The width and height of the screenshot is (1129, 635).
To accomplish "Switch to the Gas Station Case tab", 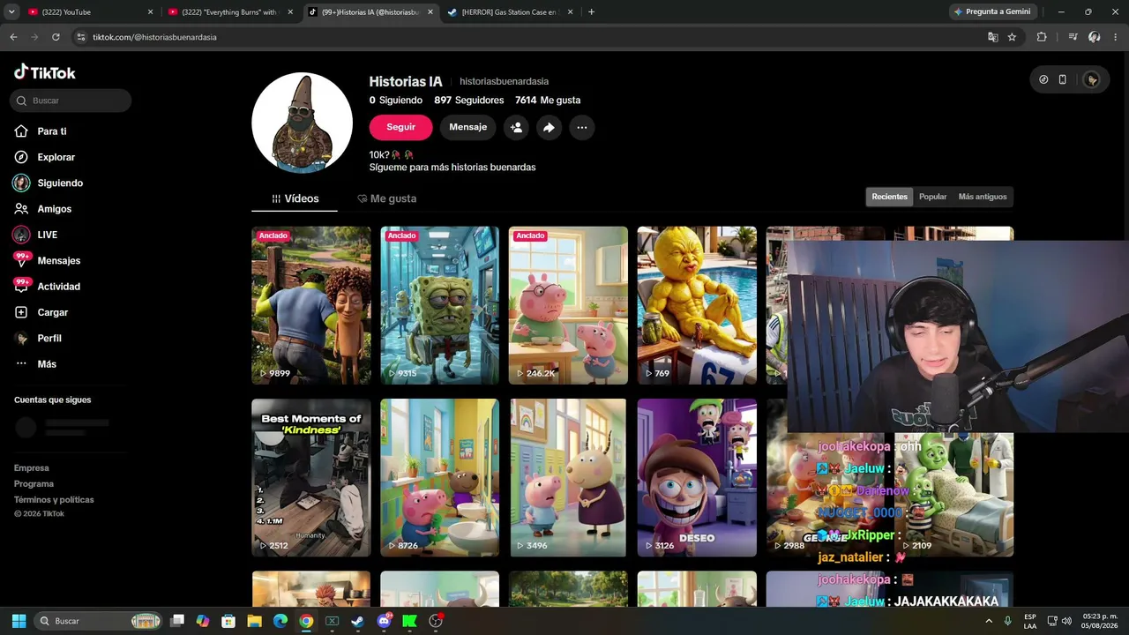I will (x=510, y=12).
